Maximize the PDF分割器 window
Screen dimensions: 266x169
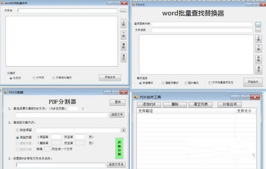pyautogui.click(x=116, y=92)
